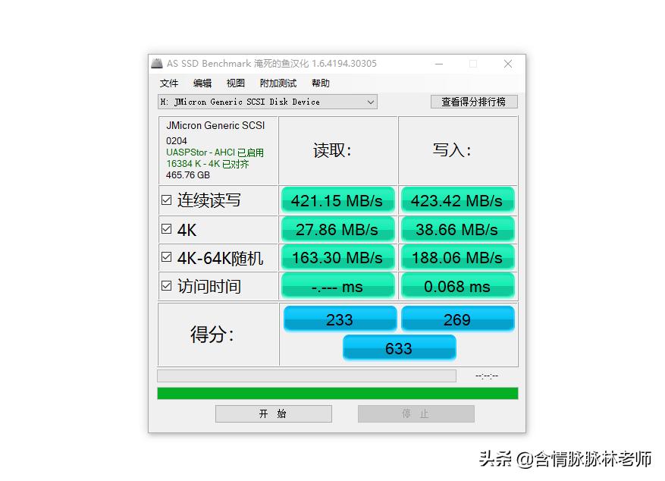The image size is (665, 481).
Task: Click the total score 633 field
Action: point(399,347)
